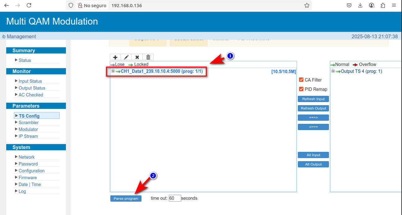The width and height of the screenshot is (402, 215).
Task: Expand the CH1_Data1 input stream tree node
Action: click(x=113, y=71)
